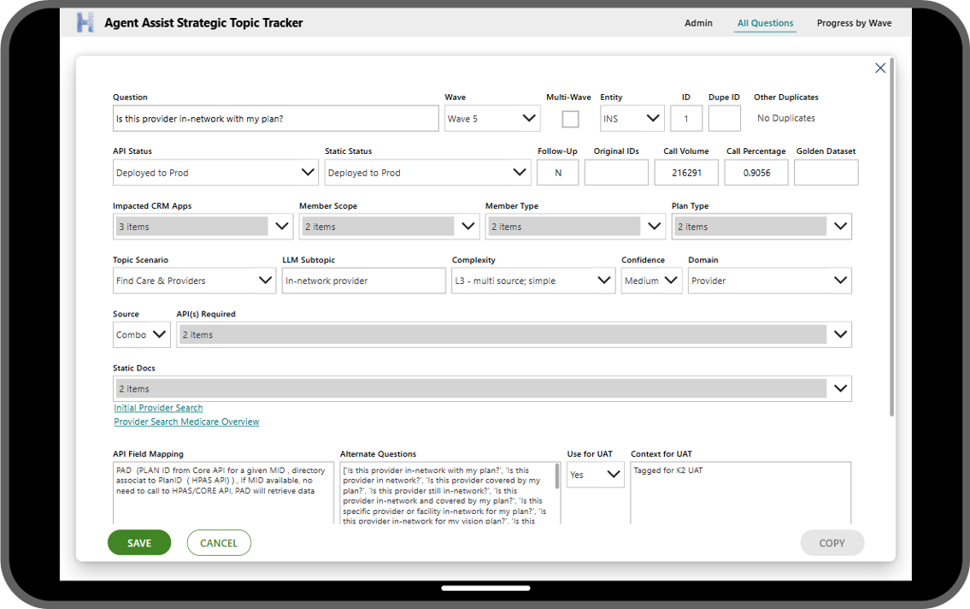The image size is (970, 609).
Task: Click the ID field
Action: point(685,119)
